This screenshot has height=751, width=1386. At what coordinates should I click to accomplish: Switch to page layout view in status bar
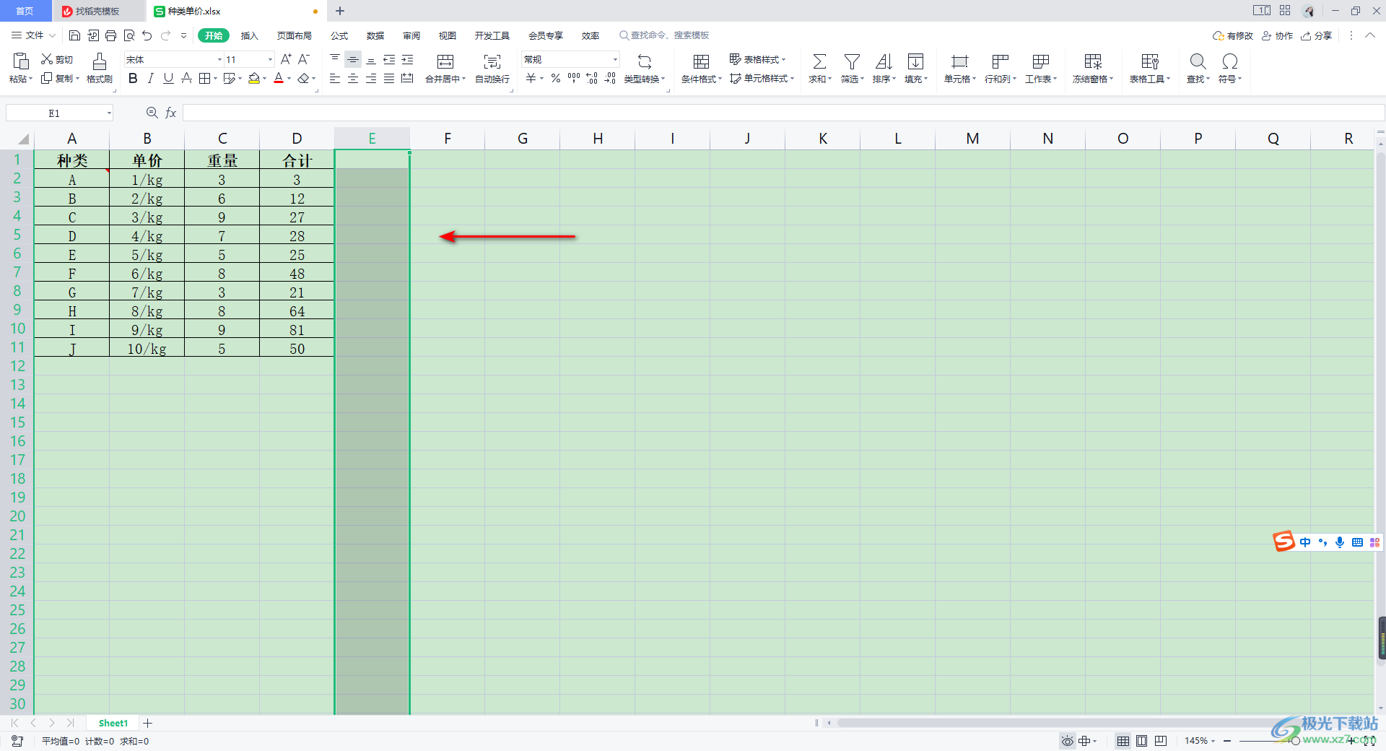click(1141, 741)
